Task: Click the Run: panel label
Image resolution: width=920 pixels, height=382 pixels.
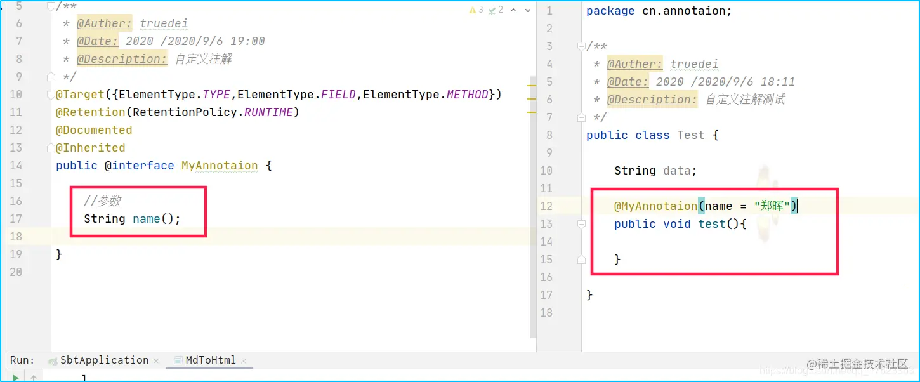Action: (x=22, y=360)
